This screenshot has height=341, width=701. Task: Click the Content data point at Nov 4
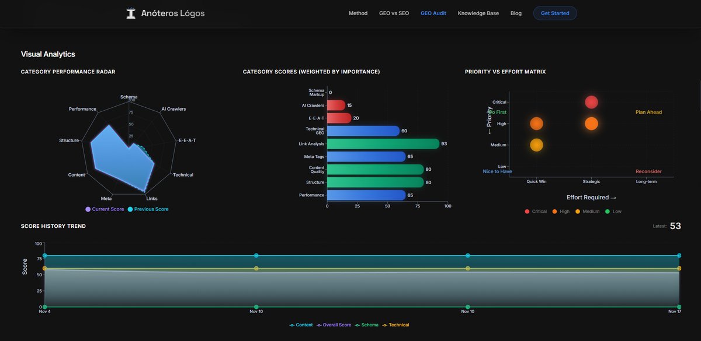point(44,255)
